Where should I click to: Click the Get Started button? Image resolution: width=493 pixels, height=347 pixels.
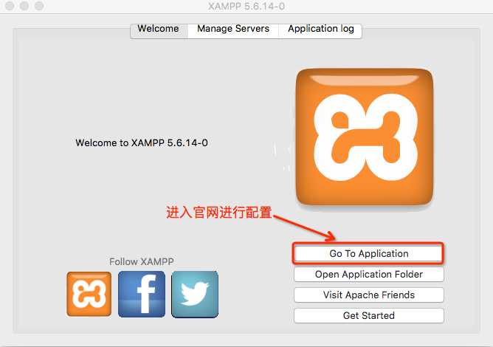pos(368,315)
